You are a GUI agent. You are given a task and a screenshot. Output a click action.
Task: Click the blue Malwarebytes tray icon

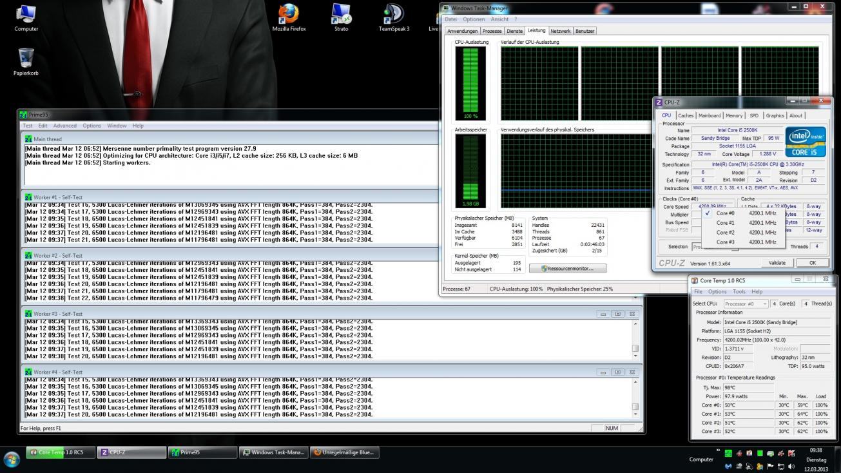tap(728, 466)
